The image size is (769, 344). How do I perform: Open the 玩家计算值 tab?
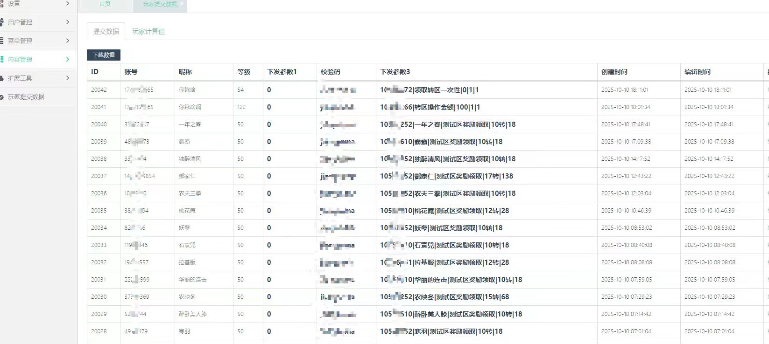(148, 31)
